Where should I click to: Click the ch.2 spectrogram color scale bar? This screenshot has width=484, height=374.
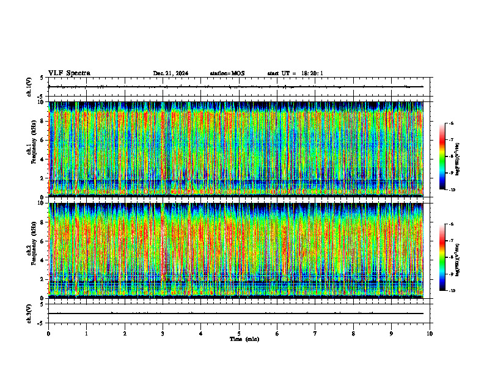(442, 257)
